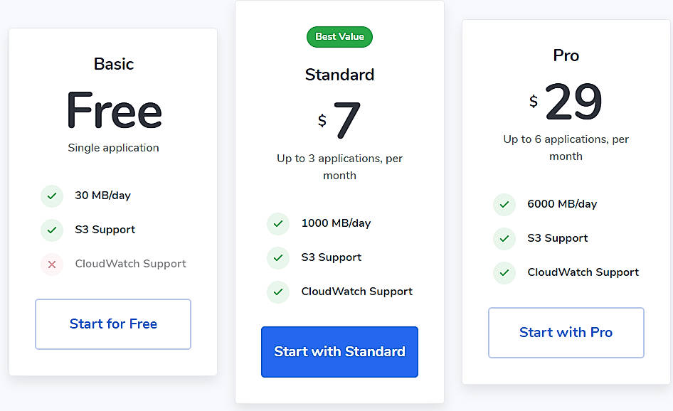Select the Standard plan title
673x411 pixels.
[x=339, y=74]
